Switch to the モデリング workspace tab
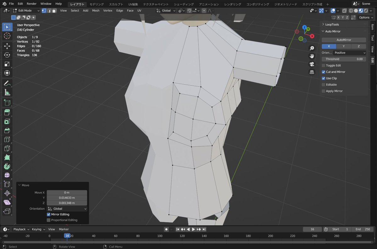This screenshot has width=377, height=249. [x=97, y=4]
